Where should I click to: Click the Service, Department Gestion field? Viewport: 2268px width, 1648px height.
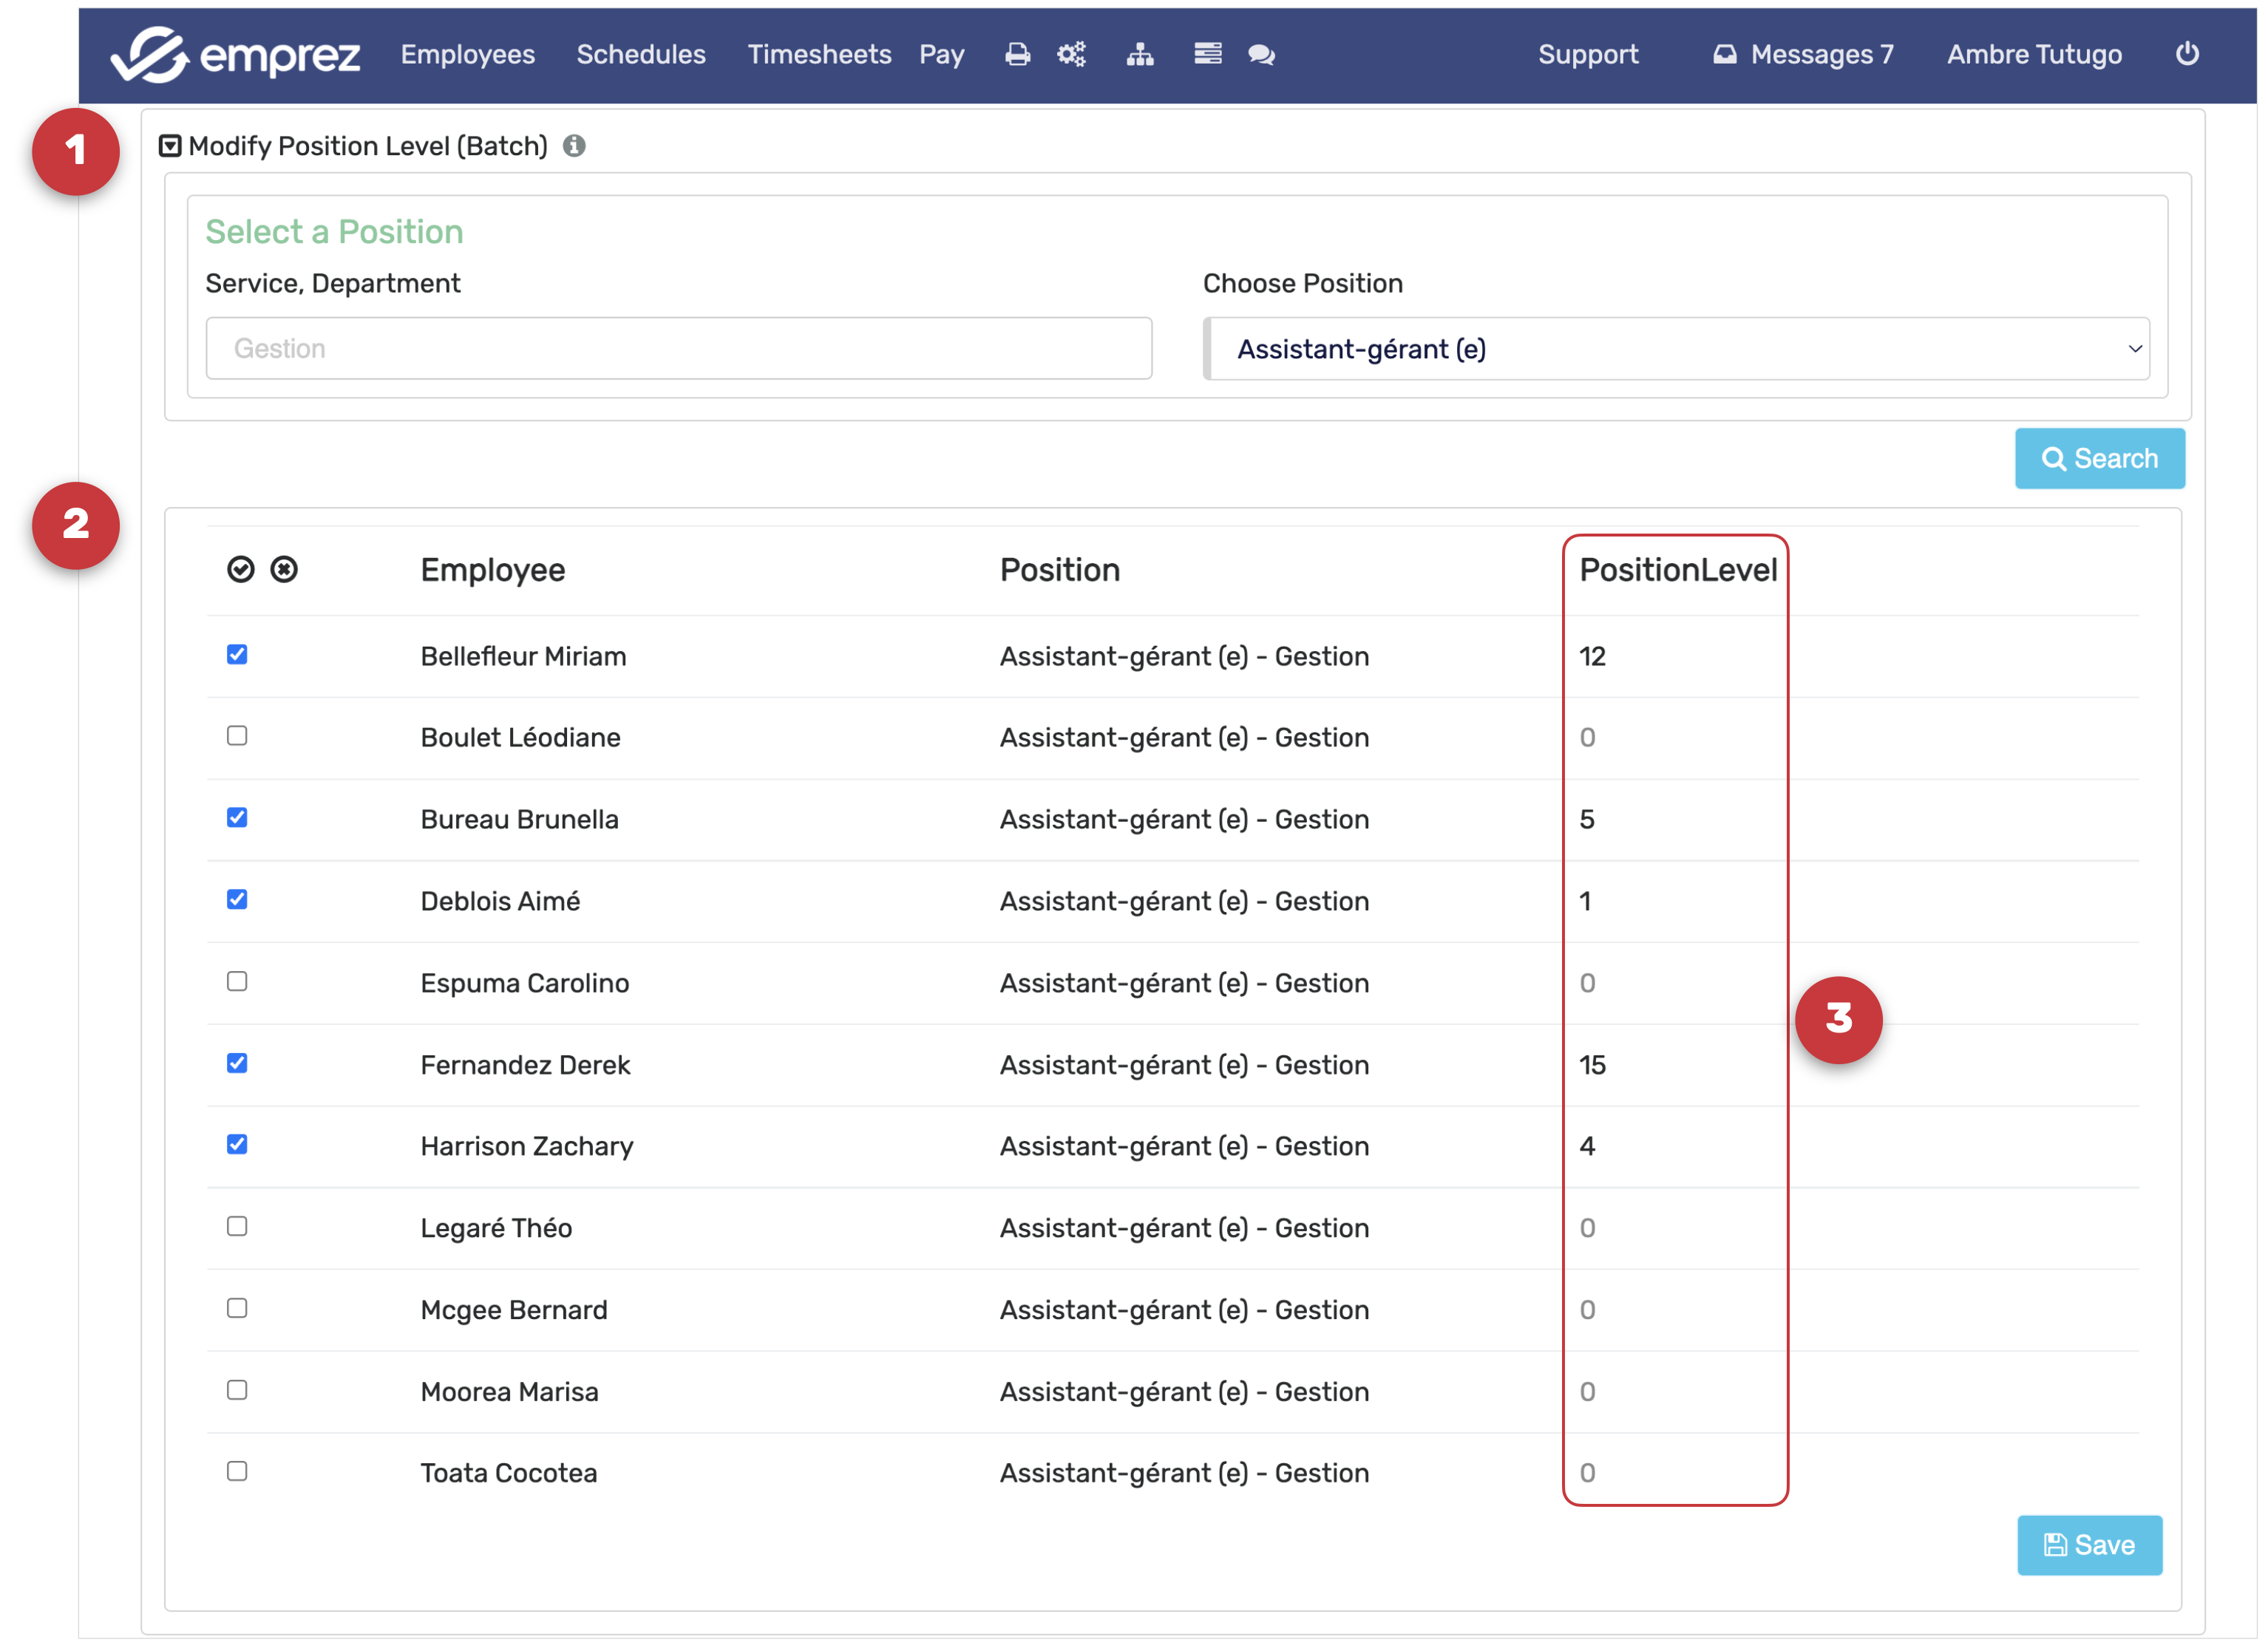(x=678, y=349)
